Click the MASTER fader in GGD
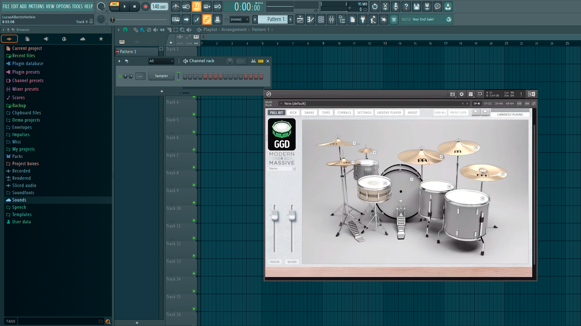 [275, 215]
